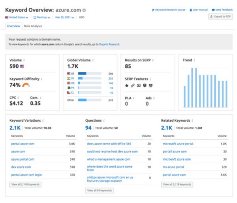Screen dimensions: 237x203
Task: Click UK volume value 140
Action: pyautogui.click(x=111, y=83)
